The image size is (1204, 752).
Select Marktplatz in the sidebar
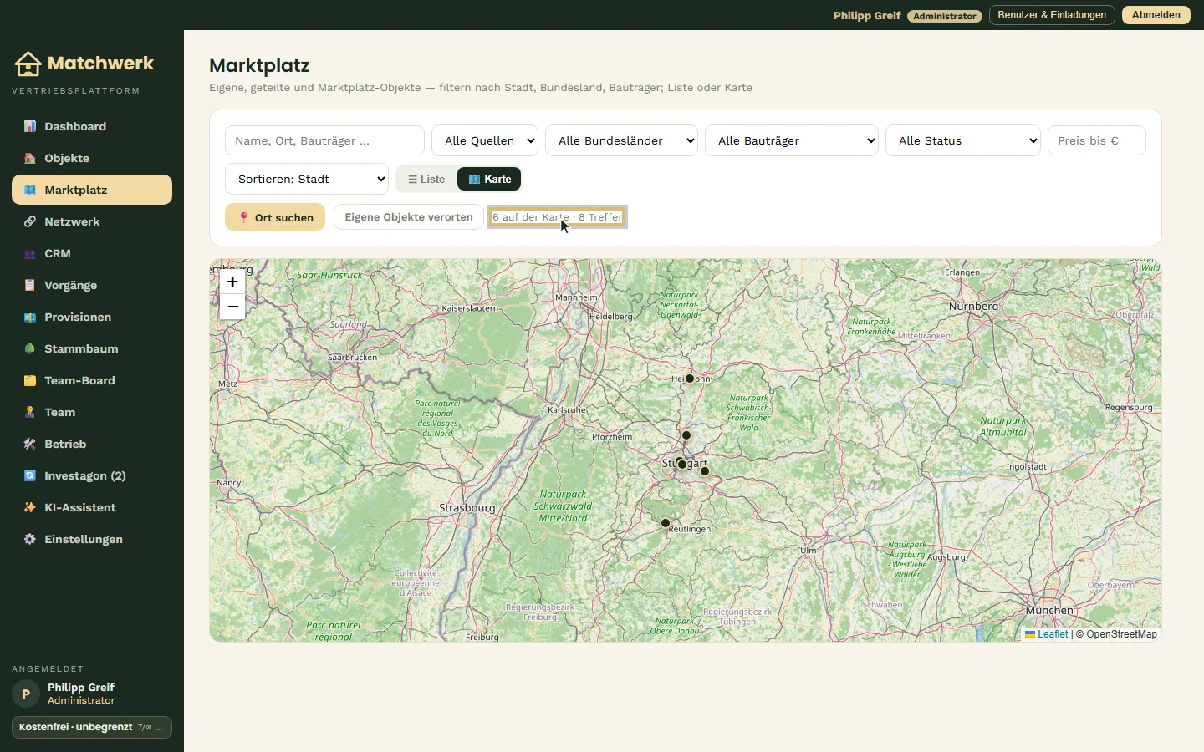[92, 190]
